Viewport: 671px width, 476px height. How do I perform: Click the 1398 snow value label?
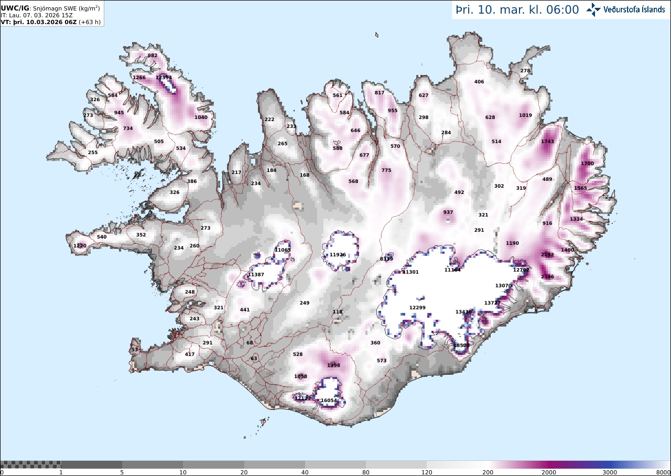pos(333,365)
